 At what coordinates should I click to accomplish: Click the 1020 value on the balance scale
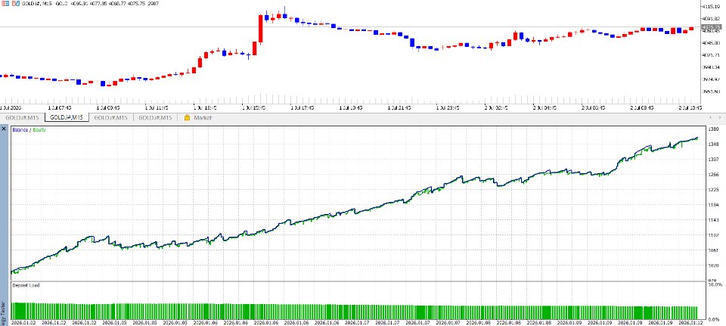pyautogui.click(x=713, y=265)
